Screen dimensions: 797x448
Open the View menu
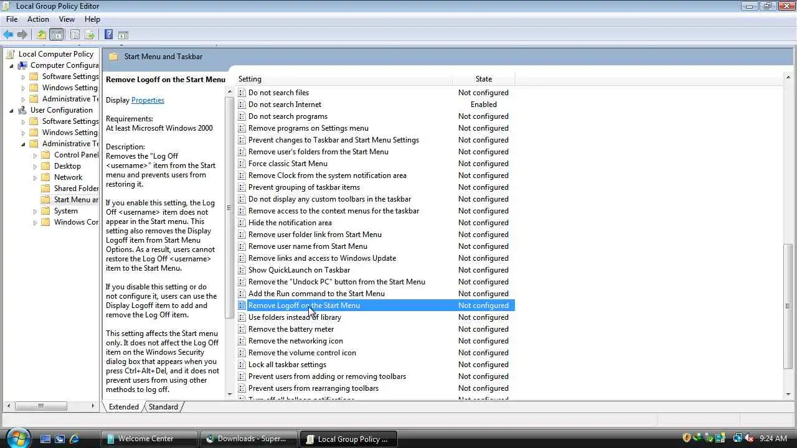tap(67, 19)
